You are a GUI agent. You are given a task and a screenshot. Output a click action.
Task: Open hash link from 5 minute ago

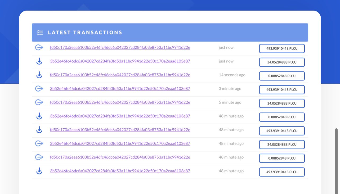click(120, 102)
